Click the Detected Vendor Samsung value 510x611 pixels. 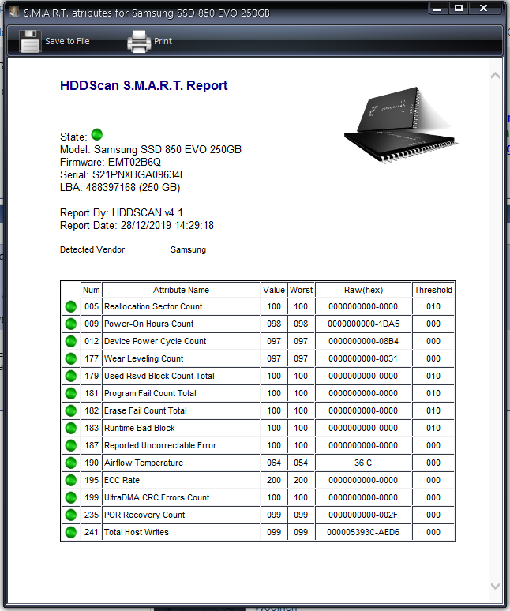(x=188, y=249)
